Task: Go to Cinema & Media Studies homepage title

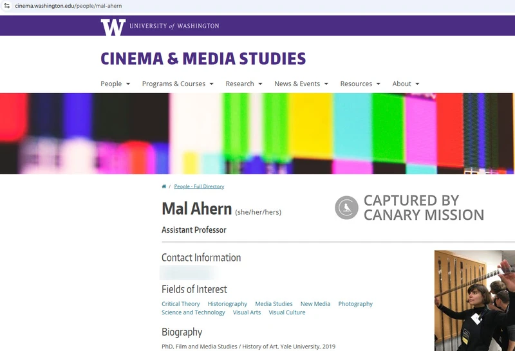Action: (x=203, y=59)
